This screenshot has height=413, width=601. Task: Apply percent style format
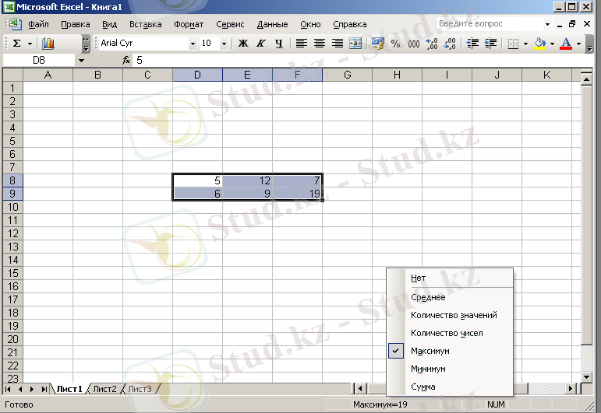[395, 44]
